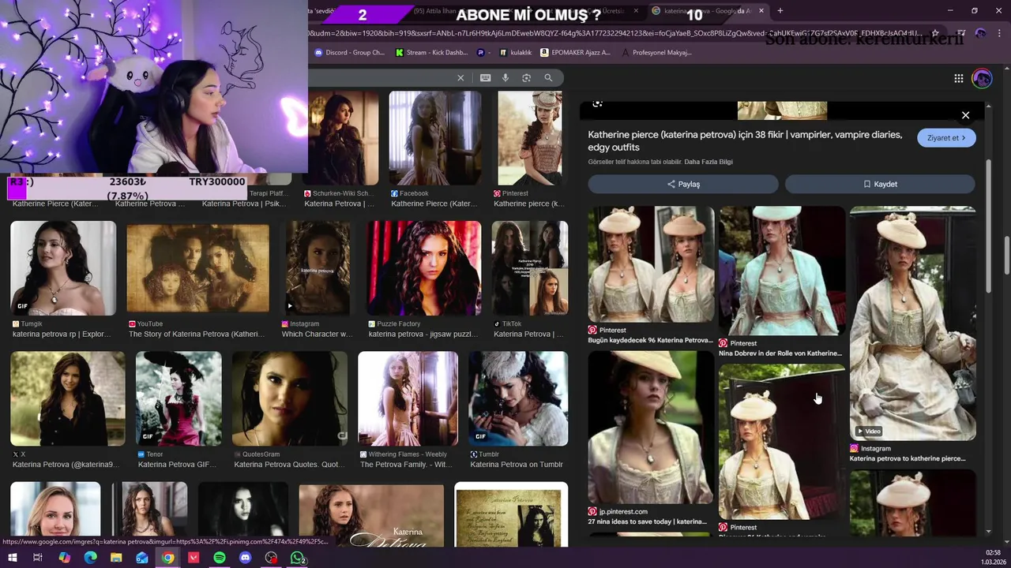Open Valorant from taskbar

pos(194,558)
